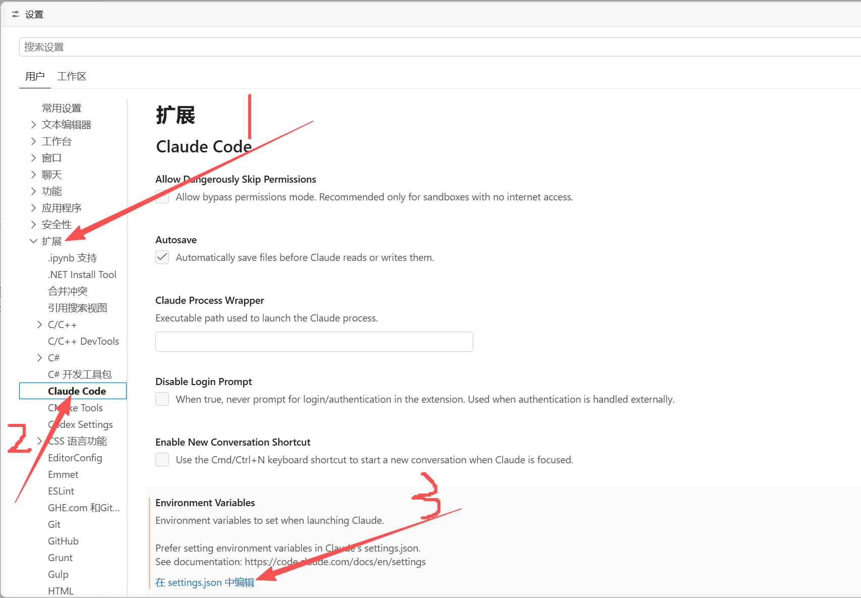Viewport: 861px width, 598px height.
Task: Open C/C++ DevTools settings
Action: click(x=83, y=341)
